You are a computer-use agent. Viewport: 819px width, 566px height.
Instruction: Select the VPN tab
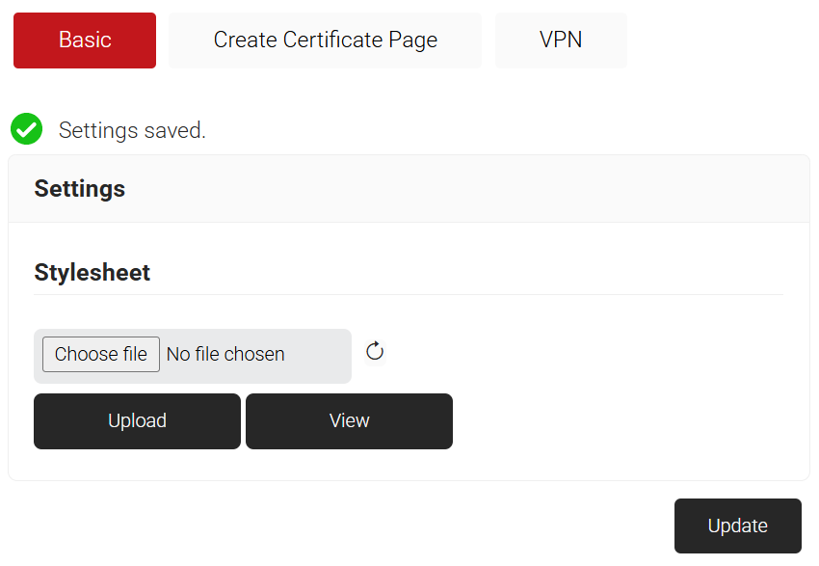coord(561,40)
